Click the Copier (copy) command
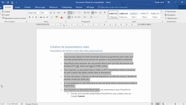 pyautogui.click(x=6, y=15)
